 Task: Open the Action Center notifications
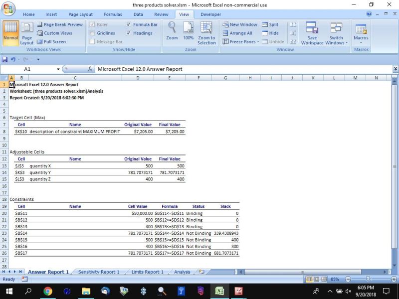pyautogui.click(x=386, y=291)
